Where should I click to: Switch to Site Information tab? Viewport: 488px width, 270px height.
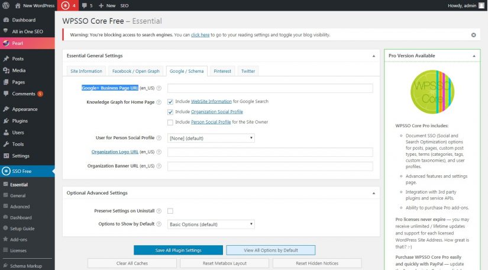click(86, 71)
